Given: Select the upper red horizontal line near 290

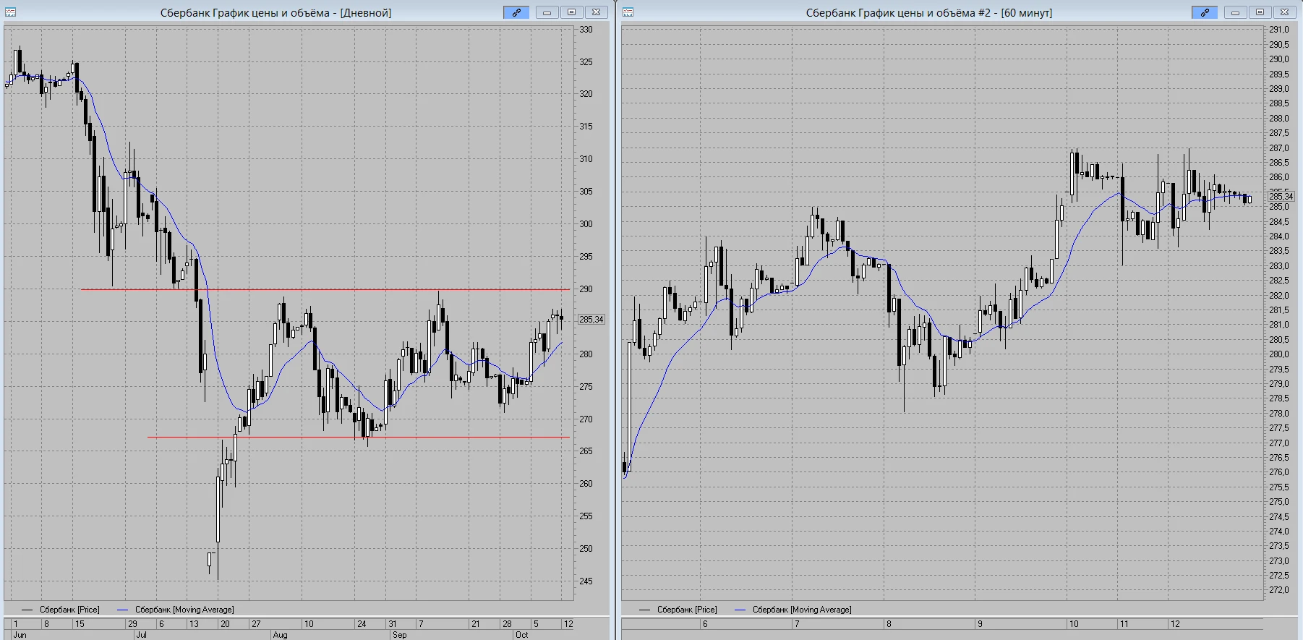Looking at the screenshot, I should 325,289.
